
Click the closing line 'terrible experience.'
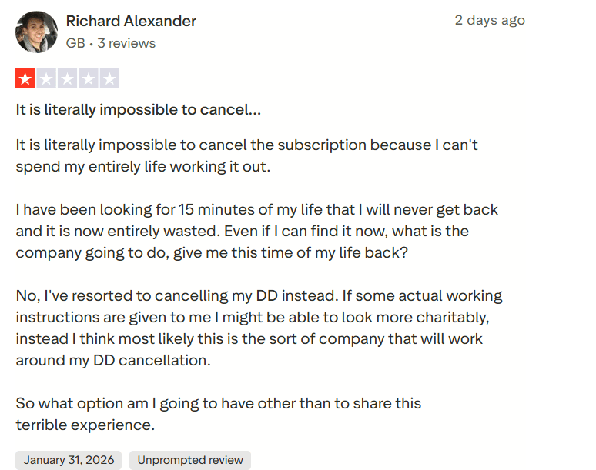85,425
